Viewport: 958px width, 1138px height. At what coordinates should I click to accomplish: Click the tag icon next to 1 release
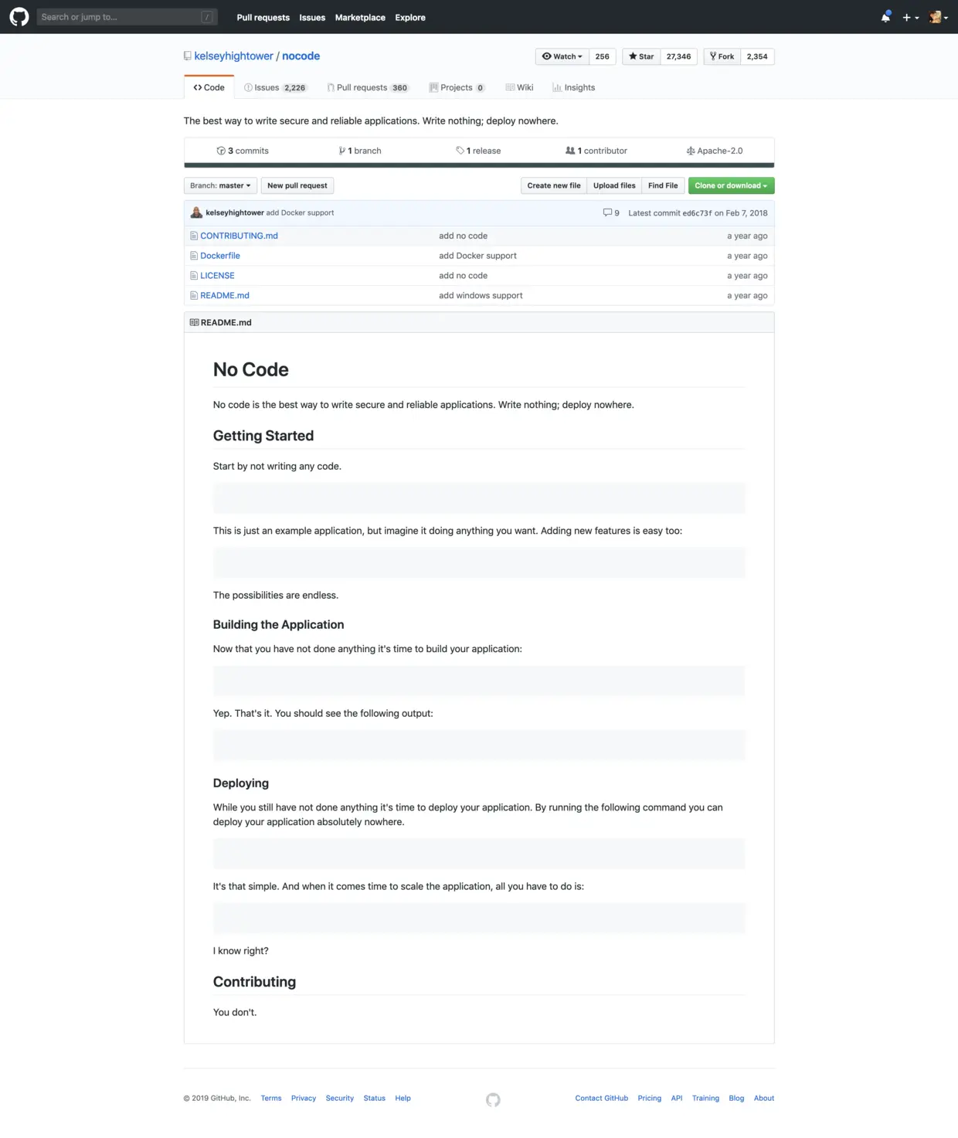(460, 151)
